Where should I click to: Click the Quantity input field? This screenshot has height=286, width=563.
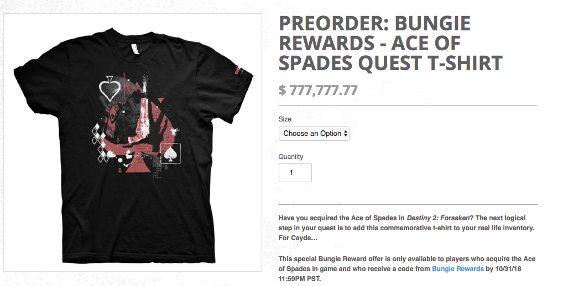pyautogui.click(x=295, y=173)
